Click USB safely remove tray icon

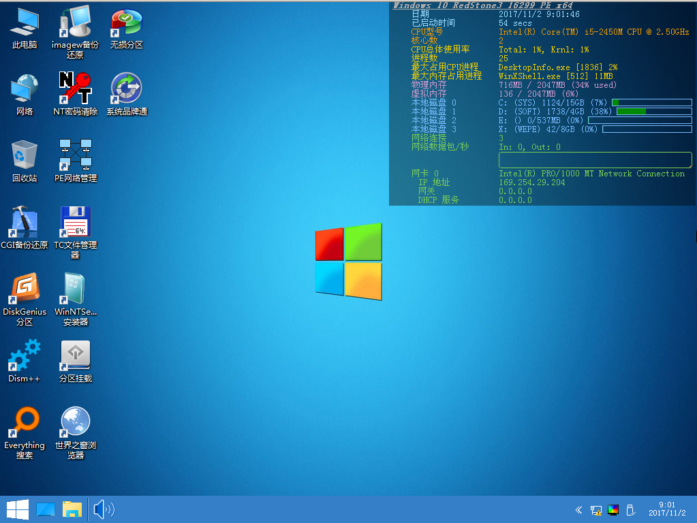pos(630,509)
